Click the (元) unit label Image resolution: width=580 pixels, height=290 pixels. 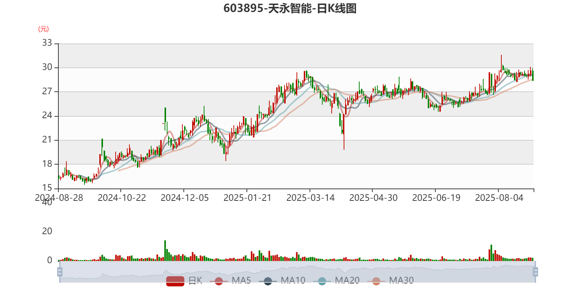(43, 29)
